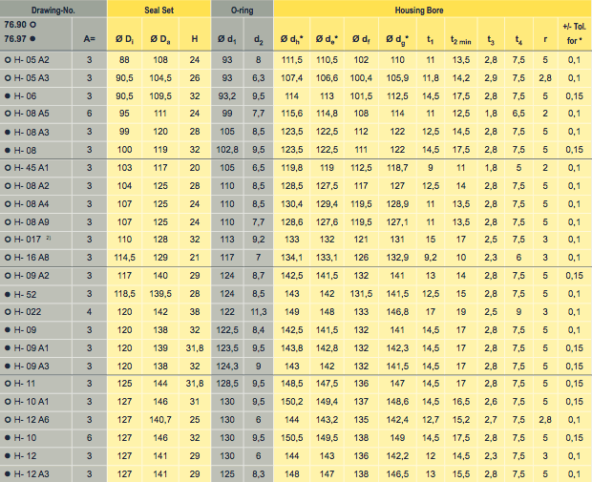
Task: Click the open circle beside 76.90
Action: pos(33,26)
